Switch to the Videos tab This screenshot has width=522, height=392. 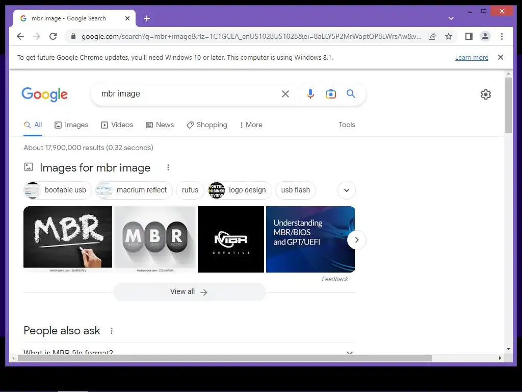(117, 125)
